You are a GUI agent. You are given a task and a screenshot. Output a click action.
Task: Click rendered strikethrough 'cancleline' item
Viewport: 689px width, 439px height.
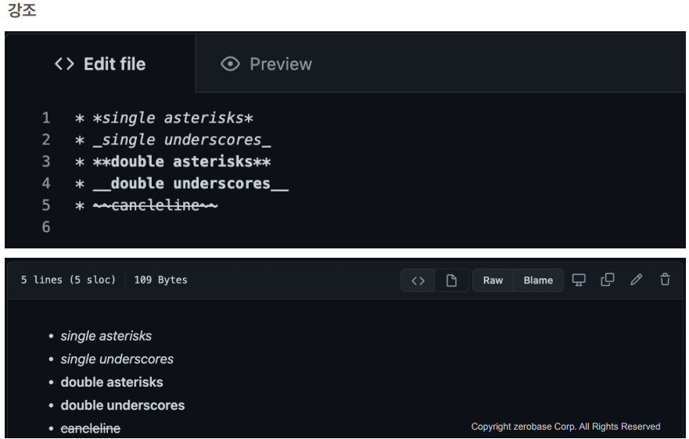[x=90, y=429]
